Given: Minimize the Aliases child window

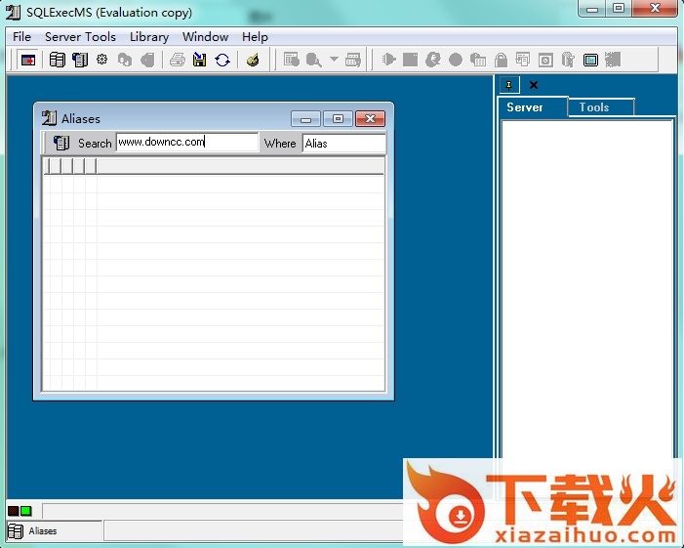Looking at the screenshot, I should 305,119.
